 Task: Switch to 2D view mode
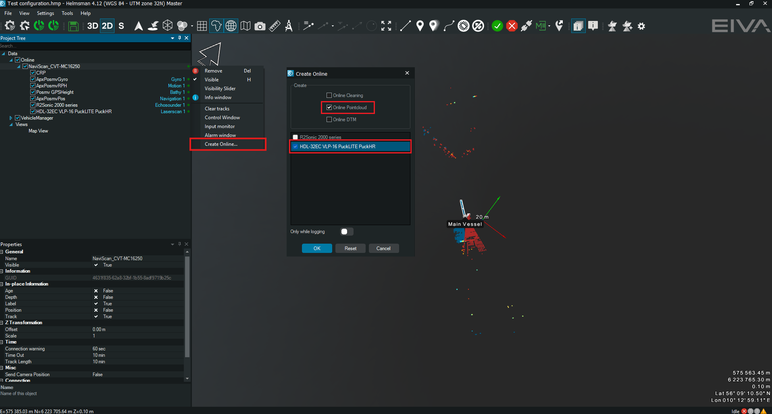(107, 26)
